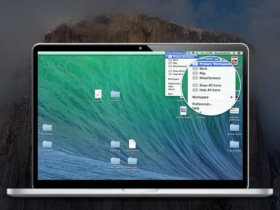Image resolution: width=280 pixels, height=210 pixels.
Task: Open the house.svg file on desktop
Action: tap(98, 94)
